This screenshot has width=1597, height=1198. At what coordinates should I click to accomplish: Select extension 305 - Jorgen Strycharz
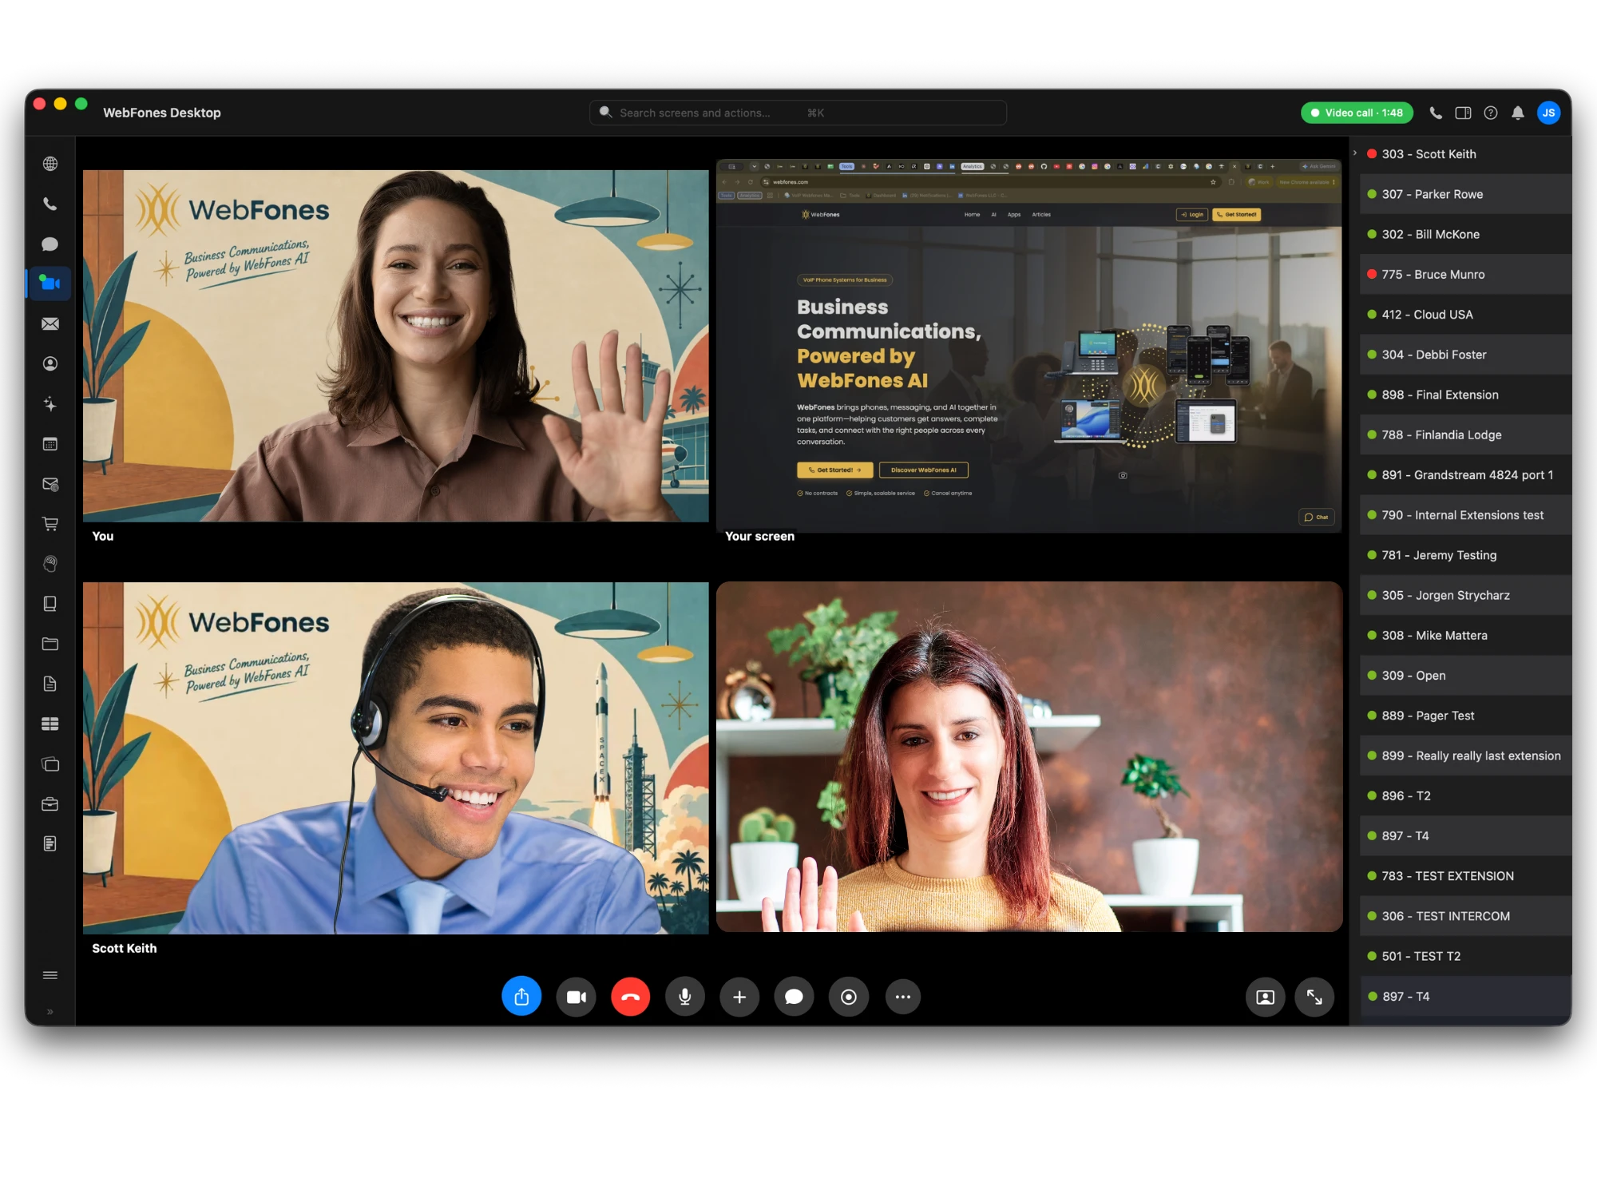coord(1465,595)
